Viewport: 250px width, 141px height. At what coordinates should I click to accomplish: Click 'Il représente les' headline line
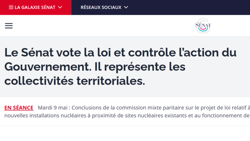coord(140,67)
